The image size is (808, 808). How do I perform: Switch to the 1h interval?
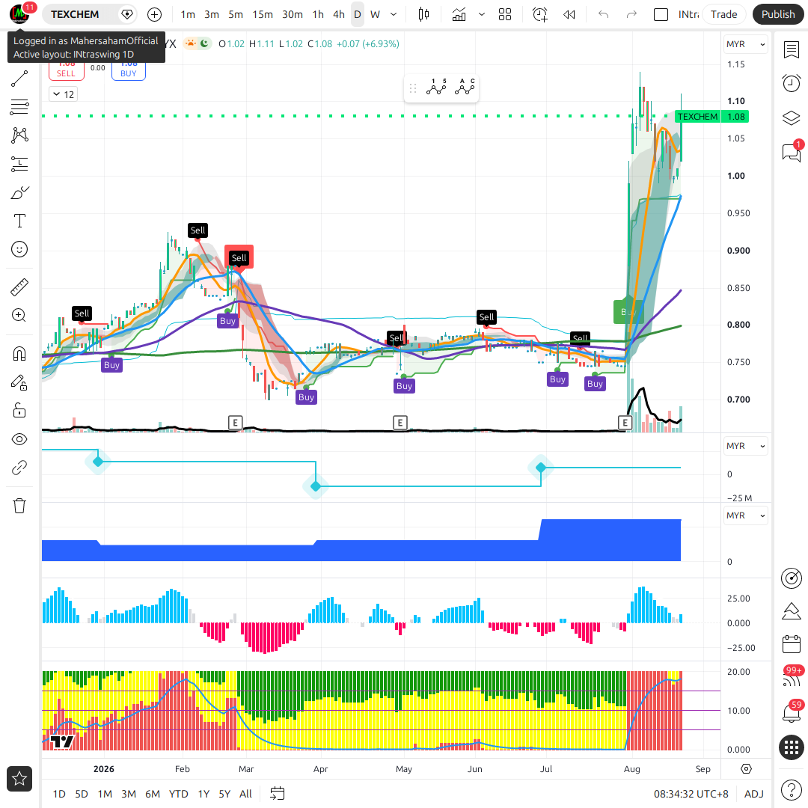[x=319, y=14]
